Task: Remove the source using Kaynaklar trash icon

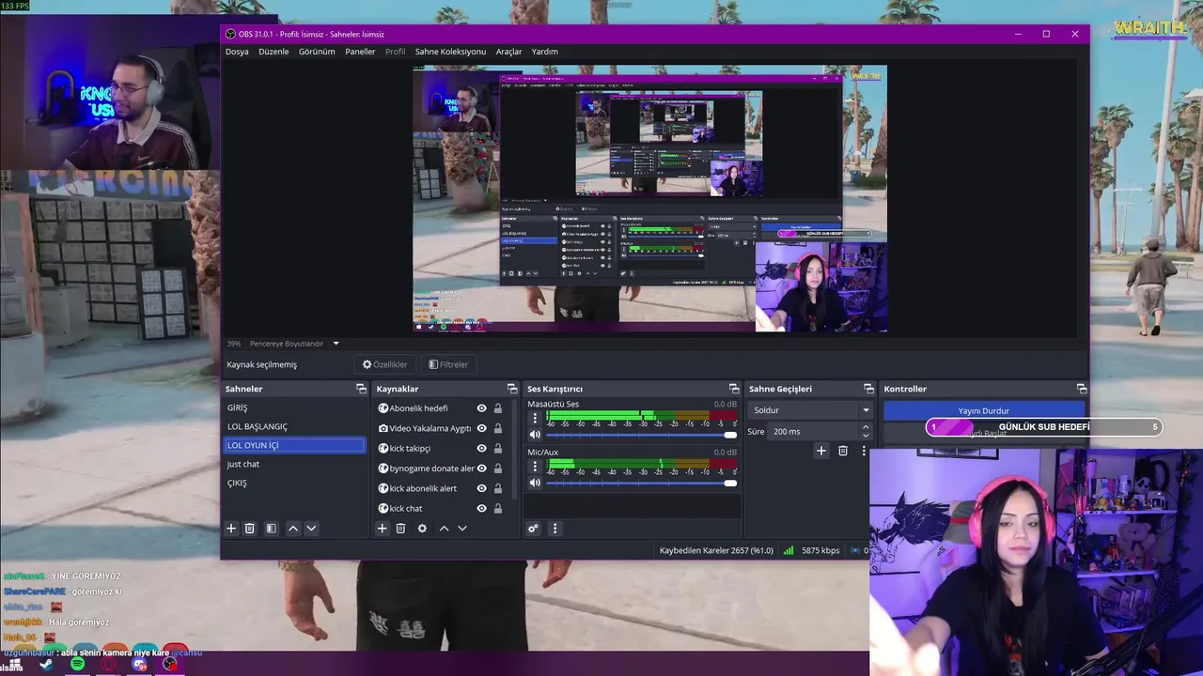Action: click(400, 529)
